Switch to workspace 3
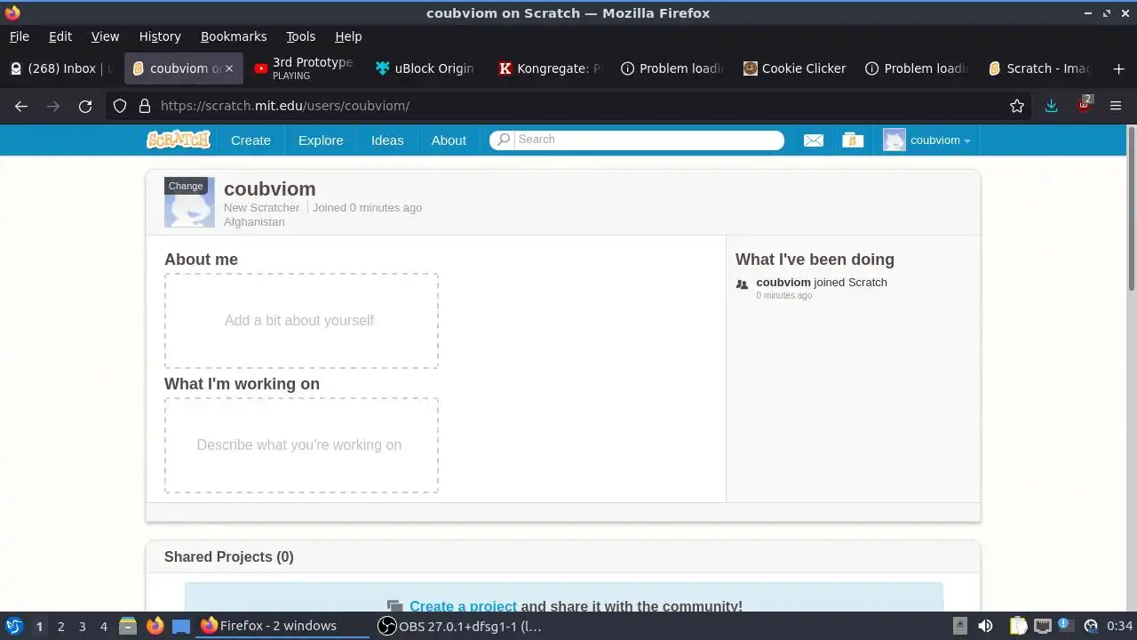Screen dimensions: 1137x640 (82, 627)
